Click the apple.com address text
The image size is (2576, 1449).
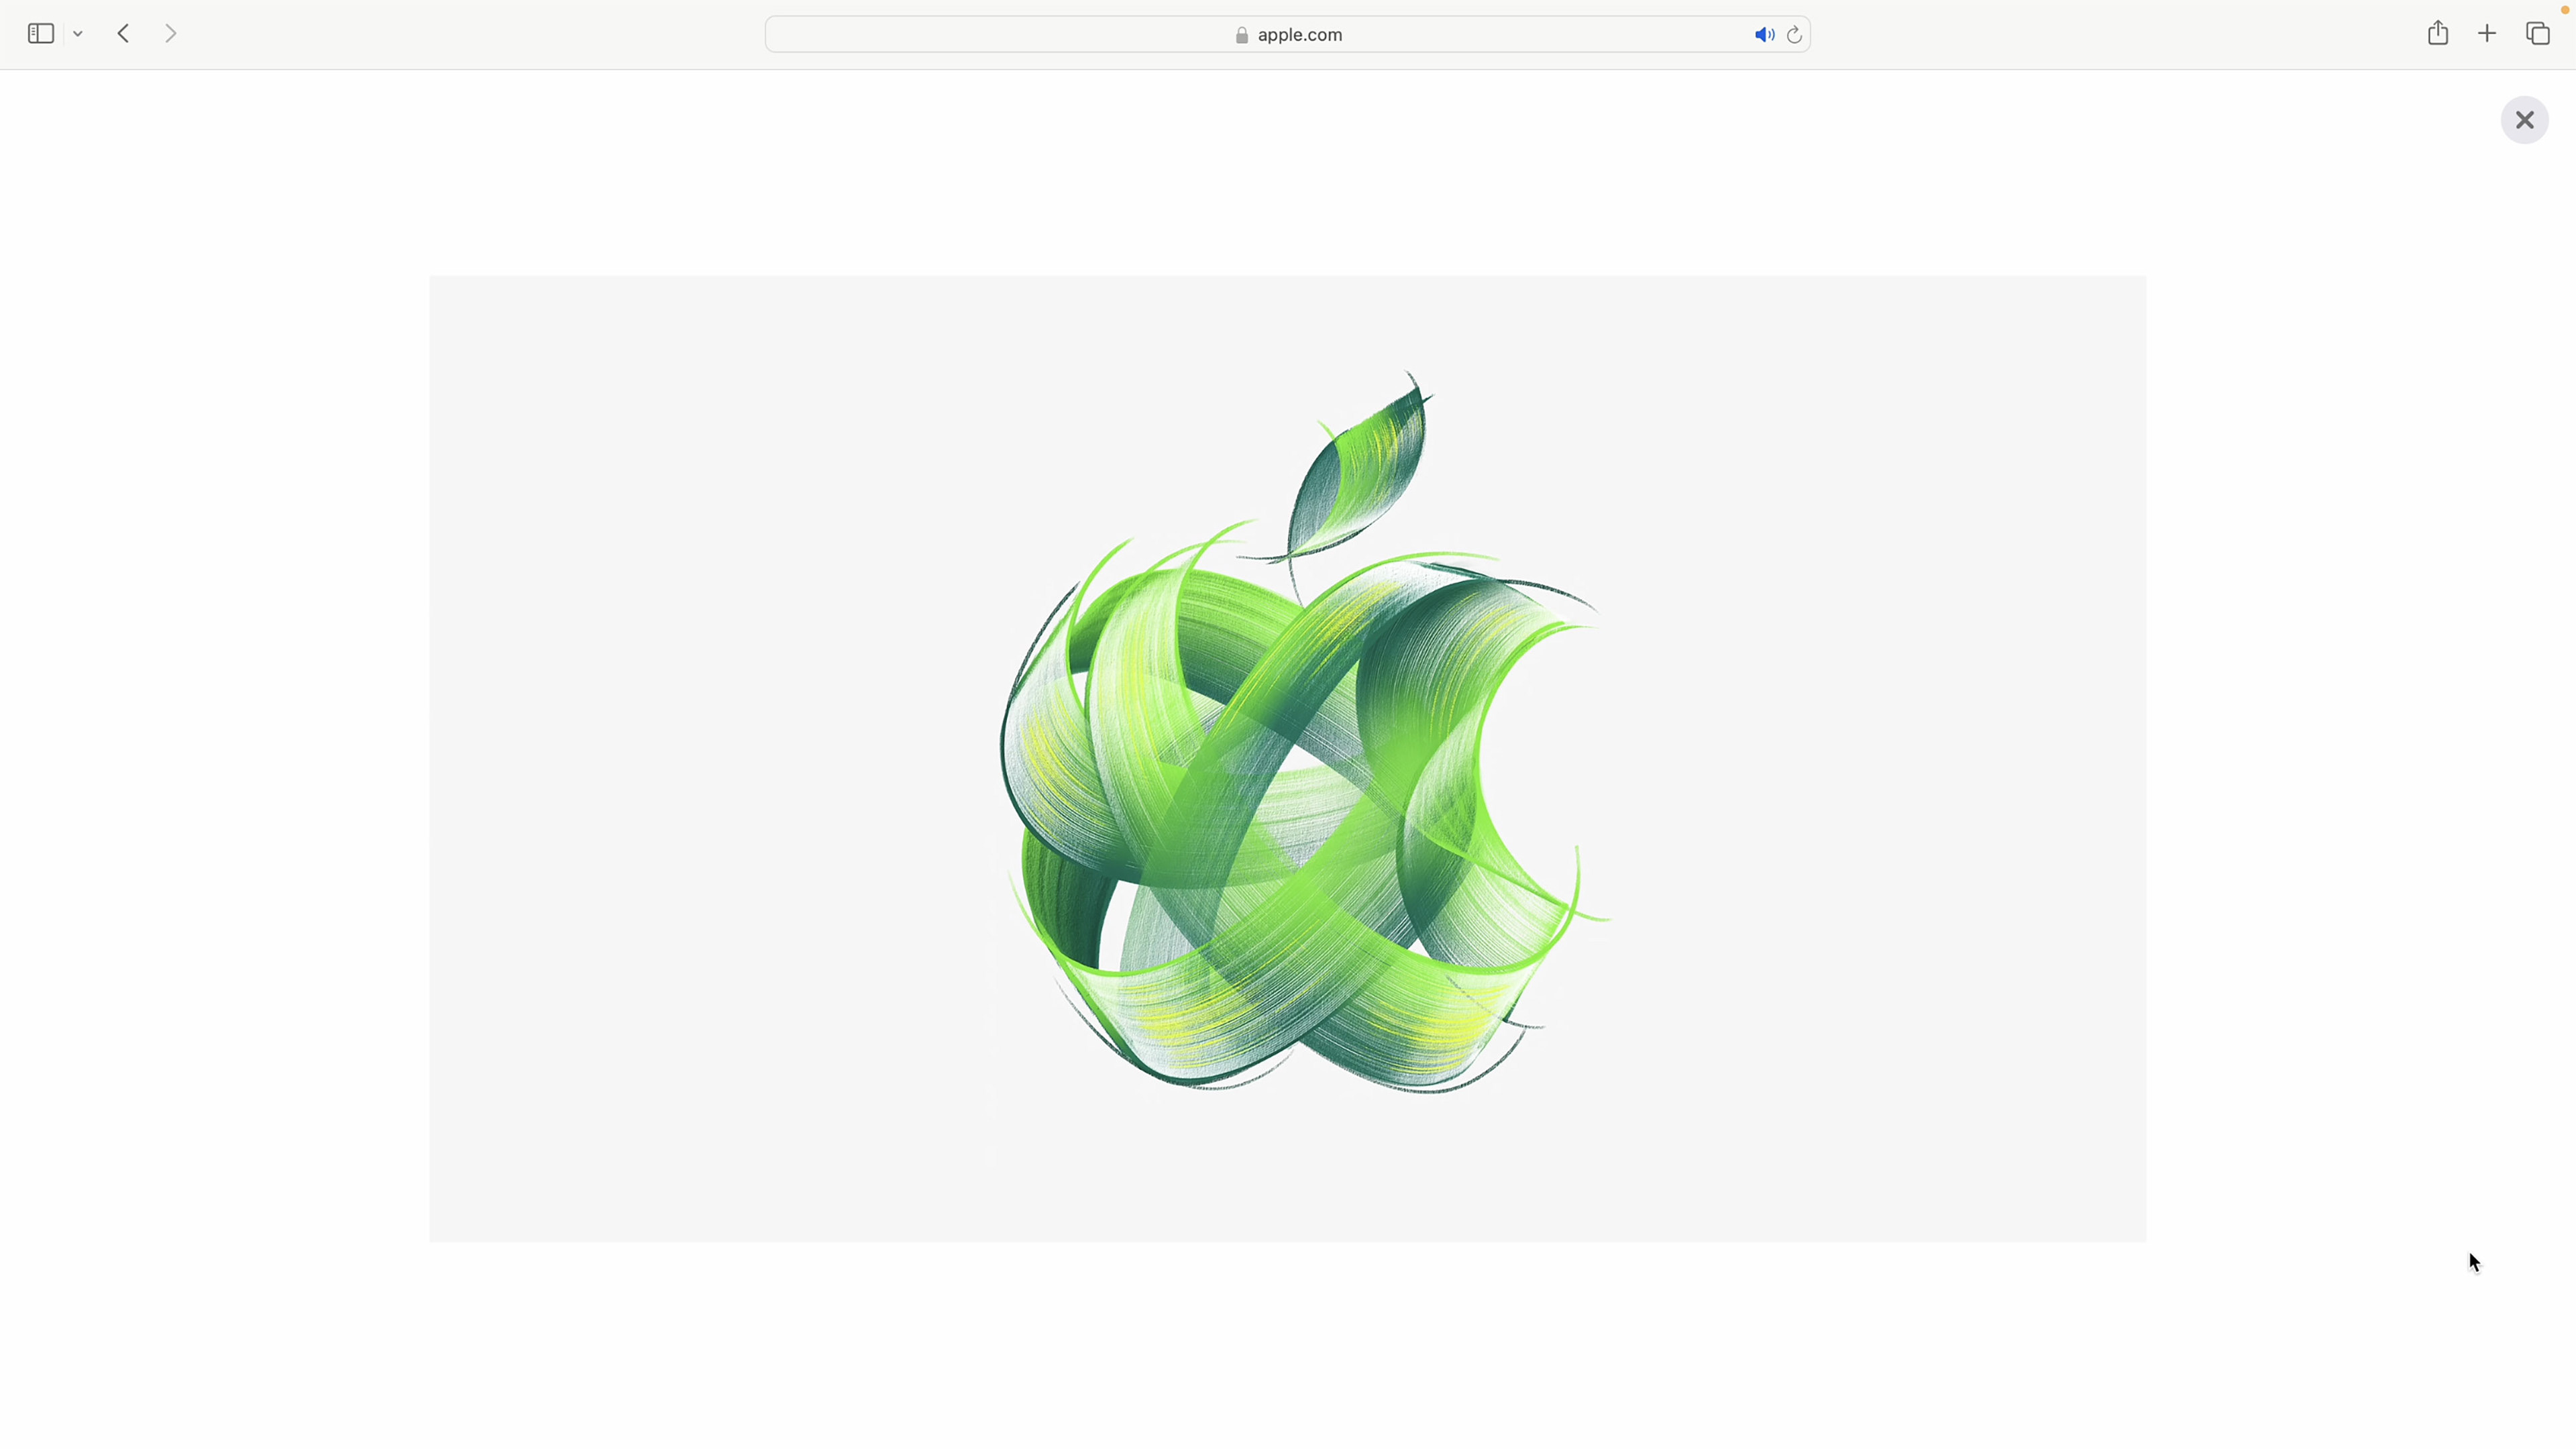1299,35
